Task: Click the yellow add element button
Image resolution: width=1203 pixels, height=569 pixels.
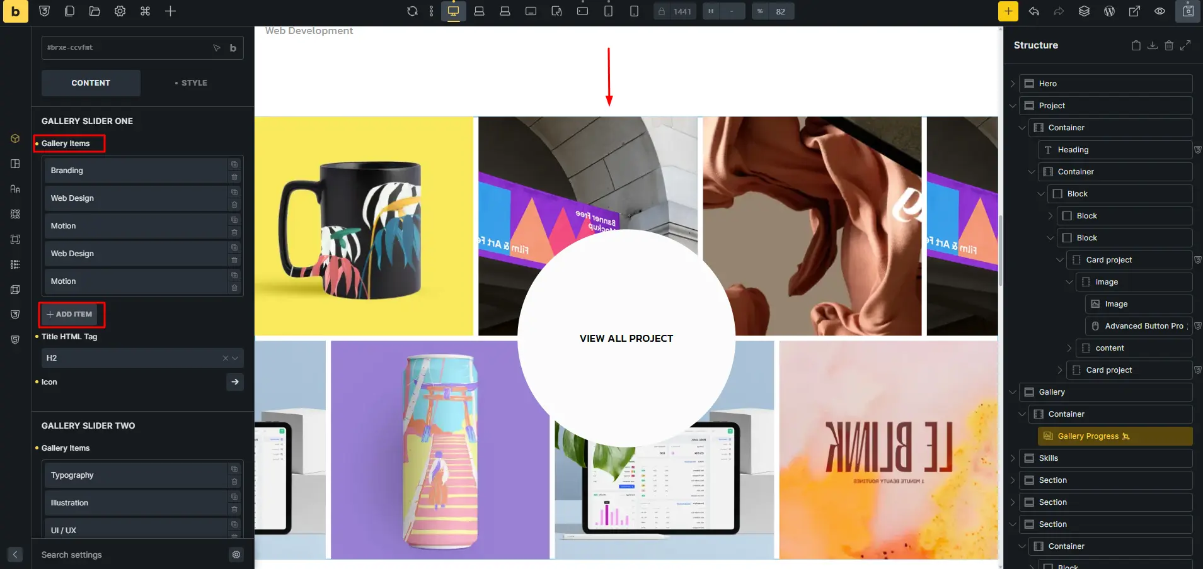Action: (x=1008, y=11)
